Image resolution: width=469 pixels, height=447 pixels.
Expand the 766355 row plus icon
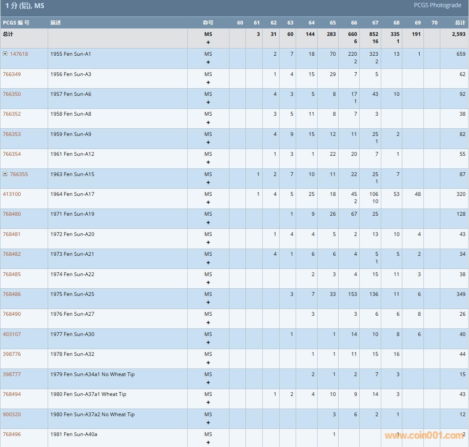(x=5, y=174)
